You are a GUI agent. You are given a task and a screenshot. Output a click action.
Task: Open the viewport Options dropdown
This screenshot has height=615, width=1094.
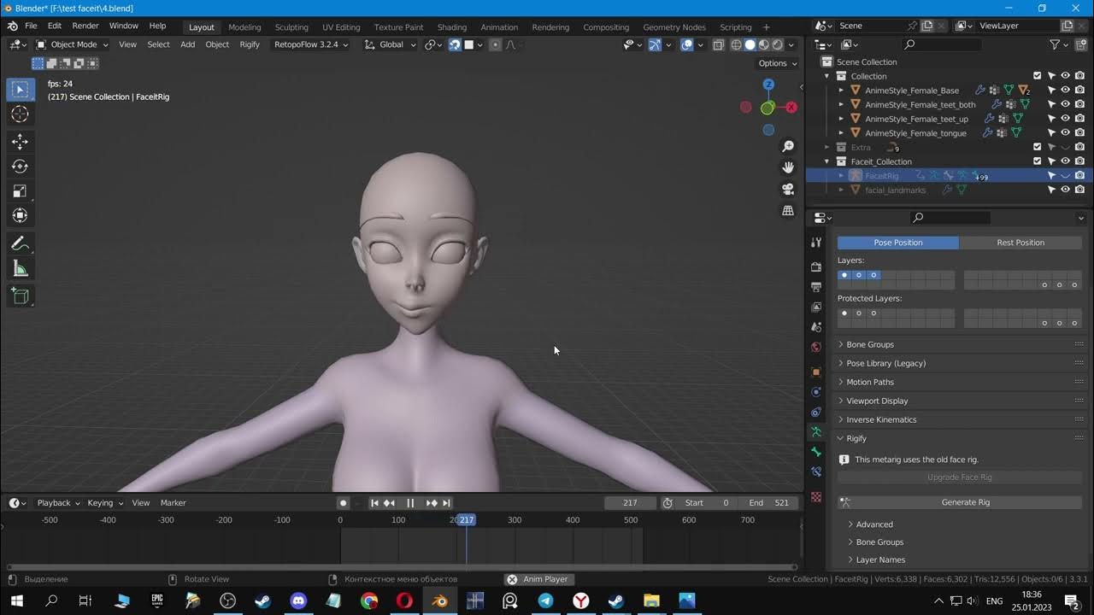[x=778, y=63]
